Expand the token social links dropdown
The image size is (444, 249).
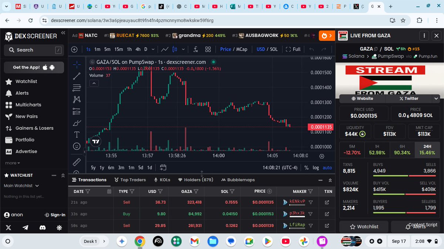coord(436,98)
